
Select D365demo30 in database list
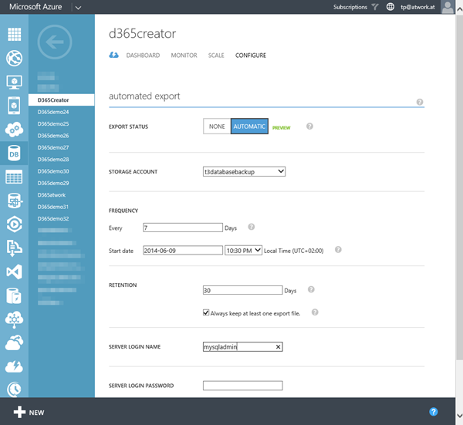[x=53, y=171]
